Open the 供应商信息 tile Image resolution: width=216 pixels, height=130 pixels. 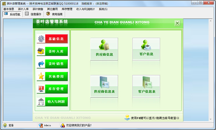104,49
